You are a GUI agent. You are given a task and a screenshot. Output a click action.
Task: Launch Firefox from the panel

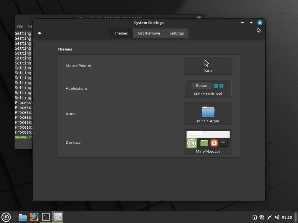[x=34, y=217]
